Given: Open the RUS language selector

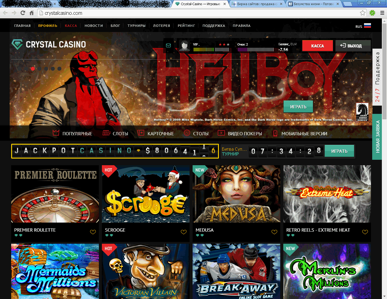Looking at the screenshot, I should click(x=363, y=26).
